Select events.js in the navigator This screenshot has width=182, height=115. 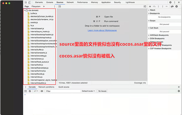34,23
